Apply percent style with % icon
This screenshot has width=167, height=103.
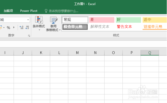(x=8, y=28)
